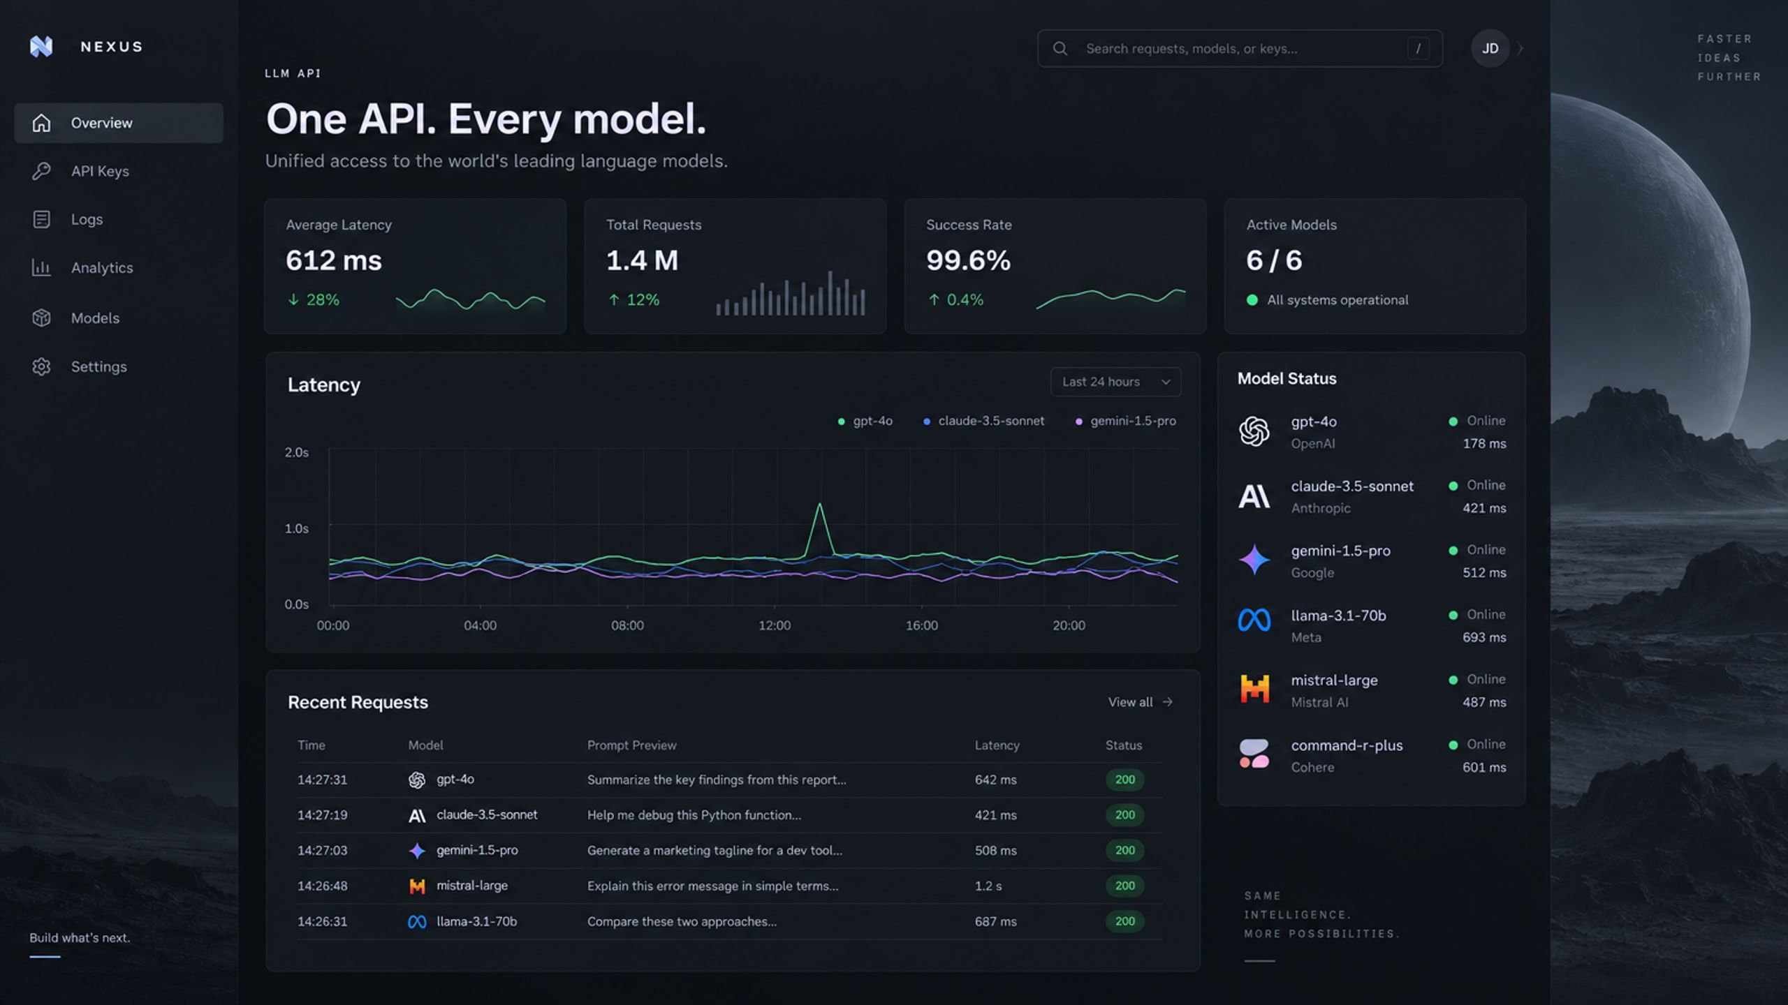
Task: Toggle the gemini-1.5-pro legend entry
Action: [1126, 421]
